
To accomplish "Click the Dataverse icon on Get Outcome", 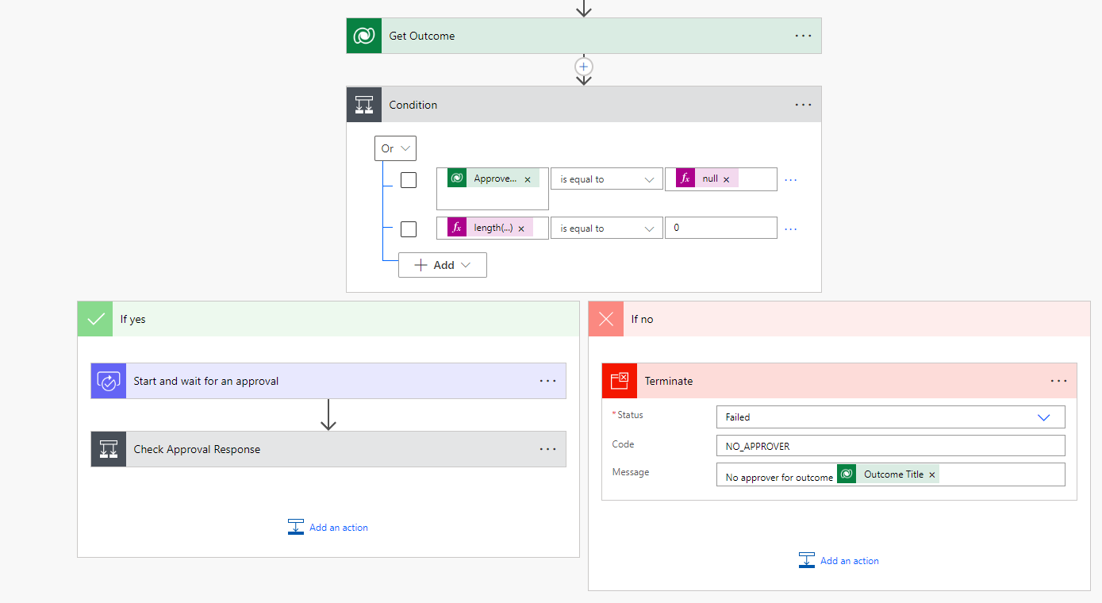I will 364,36.
